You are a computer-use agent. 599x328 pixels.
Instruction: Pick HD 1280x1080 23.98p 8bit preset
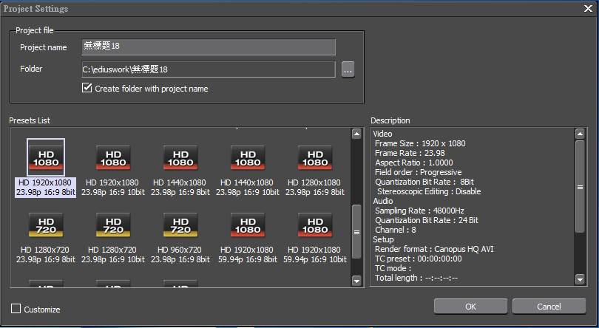coord(315,157)
